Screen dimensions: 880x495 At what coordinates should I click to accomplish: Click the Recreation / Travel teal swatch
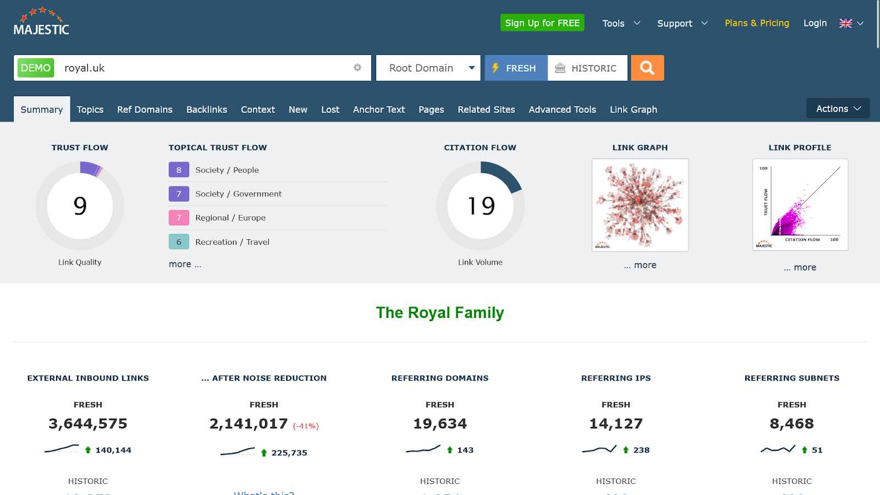coord(179,242)
